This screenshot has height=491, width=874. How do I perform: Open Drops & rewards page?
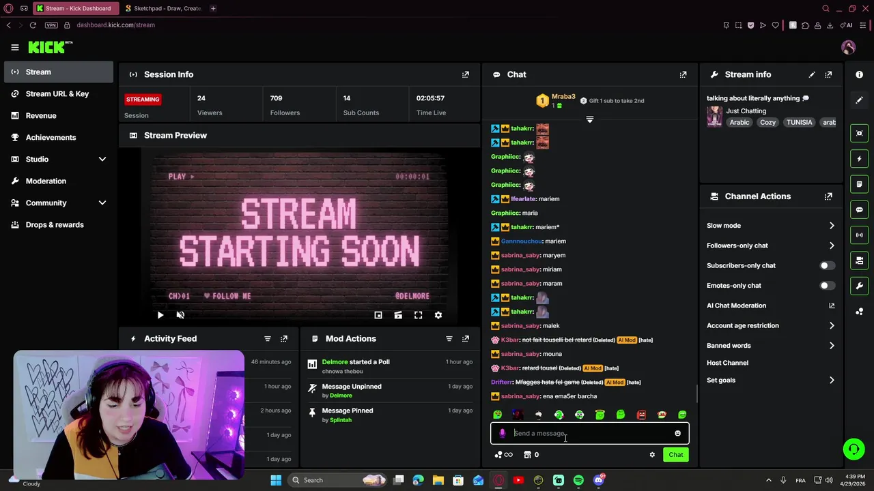point(58,224)
